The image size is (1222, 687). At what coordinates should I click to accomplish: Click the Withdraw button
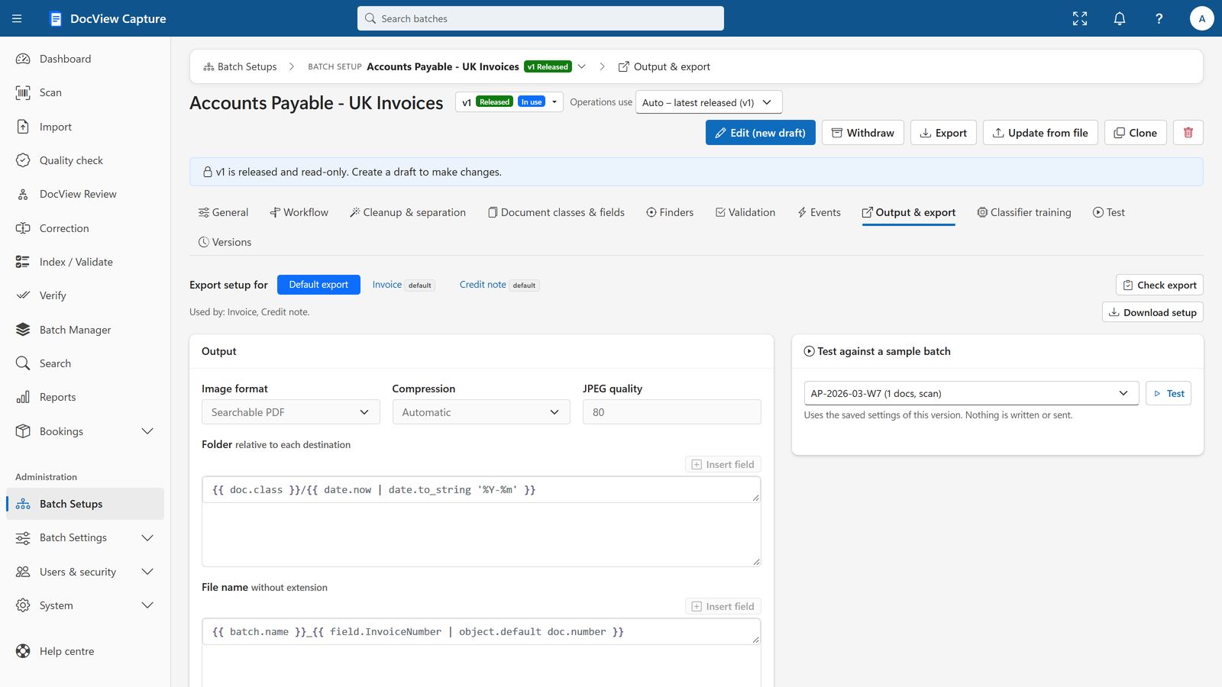(x=863, y=133)
